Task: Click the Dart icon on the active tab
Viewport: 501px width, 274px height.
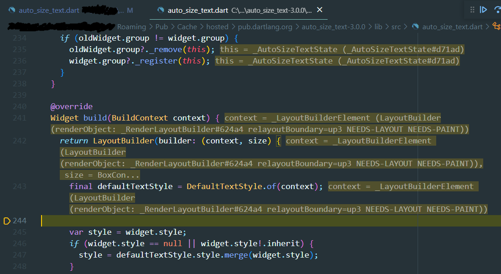Action: (x=160, y=10)
